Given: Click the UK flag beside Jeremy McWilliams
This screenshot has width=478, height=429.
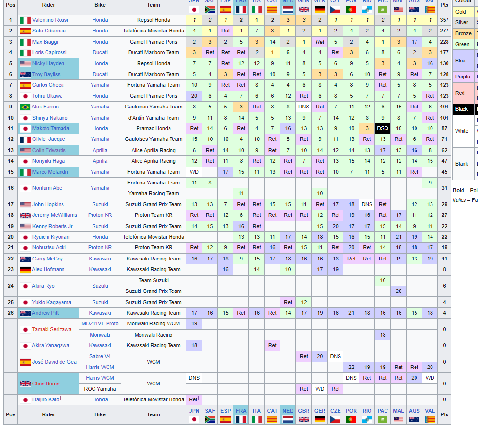Looking at the screenshot, I should (25, 215).
